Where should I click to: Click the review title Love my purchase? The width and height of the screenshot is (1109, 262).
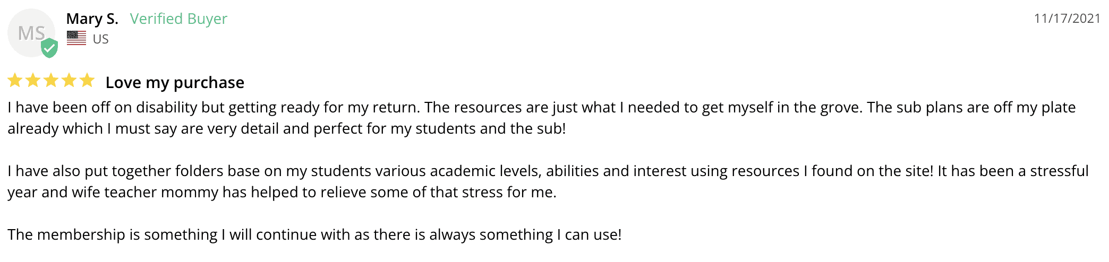175,83
